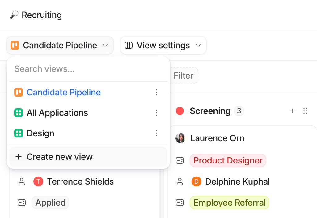Click the orange kanban icon in view selector
This screenshot has width=317, height=218.
(15, 45)
